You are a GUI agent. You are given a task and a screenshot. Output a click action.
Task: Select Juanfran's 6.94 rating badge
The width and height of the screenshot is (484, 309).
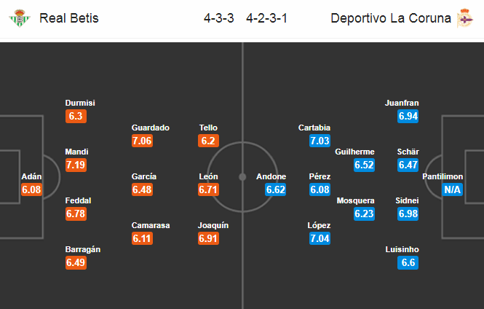[408, 116]
